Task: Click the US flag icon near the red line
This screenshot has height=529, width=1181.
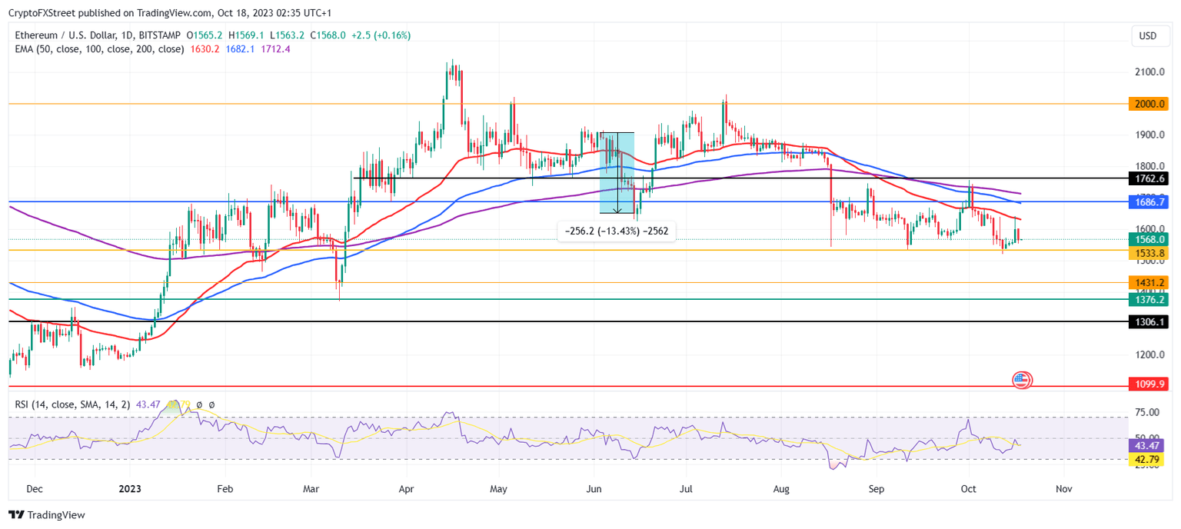Action: [1021, 380]
